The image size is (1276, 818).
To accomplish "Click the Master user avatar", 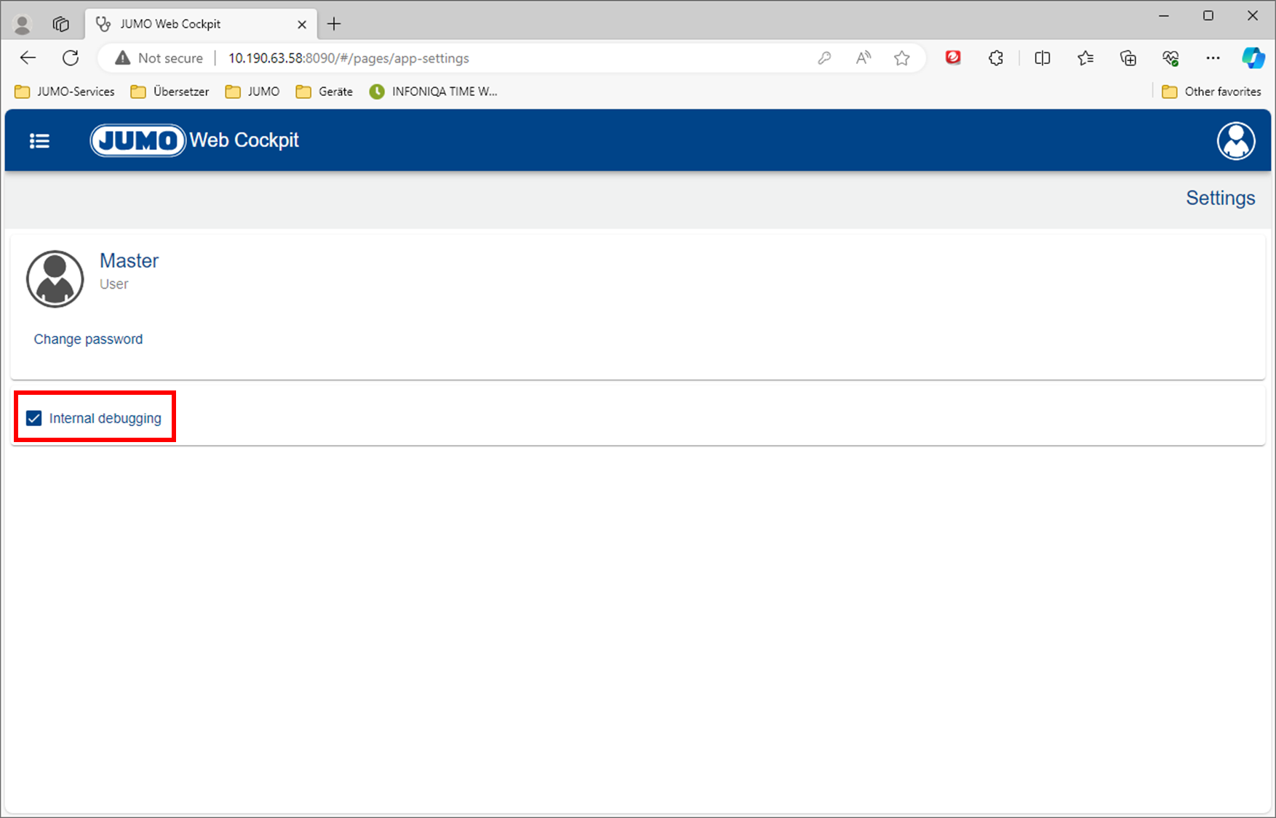I will click(x=55, y=279).
